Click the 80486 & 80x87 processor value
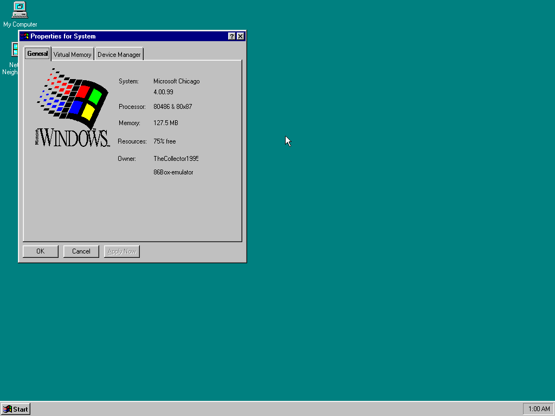This screenshot has height=416, width=555. click(173, 107)
